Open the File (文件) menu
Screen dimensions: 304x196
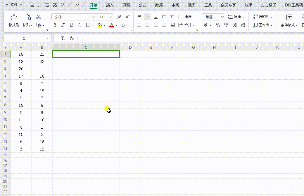[14, 5]
